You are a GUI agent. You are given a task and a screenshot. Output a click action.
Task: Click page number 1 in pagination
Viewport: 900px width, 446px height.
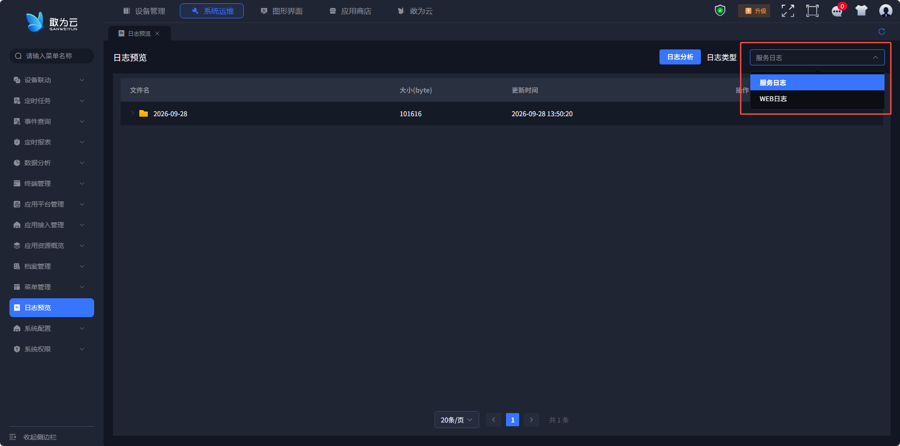pyautogui.click(x=513, y=420)
